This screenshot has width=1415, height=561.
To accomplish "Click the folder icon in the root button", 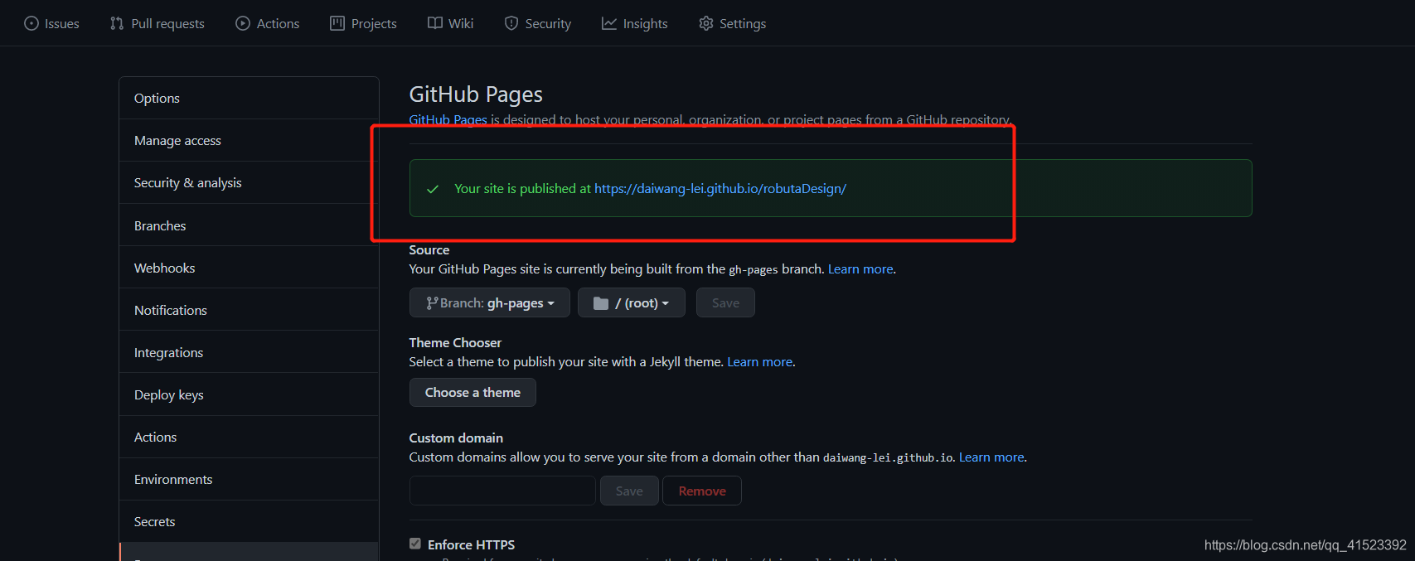I will 601,303.
